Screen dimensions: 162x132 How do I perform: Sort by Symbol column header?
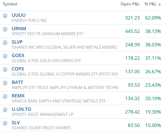10,4
